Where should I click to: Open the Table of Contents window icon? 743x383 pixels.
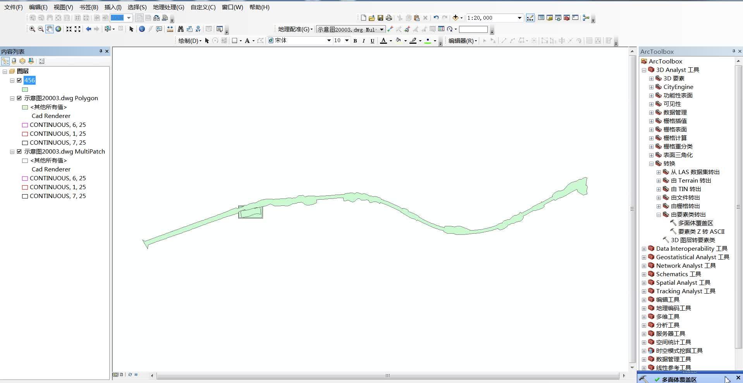pos(541,18)
